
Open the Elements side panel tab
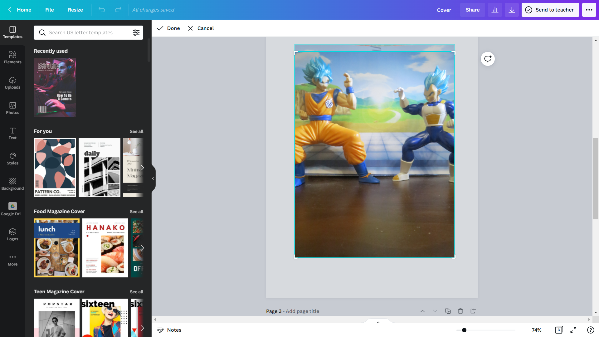tap(12, 58)
